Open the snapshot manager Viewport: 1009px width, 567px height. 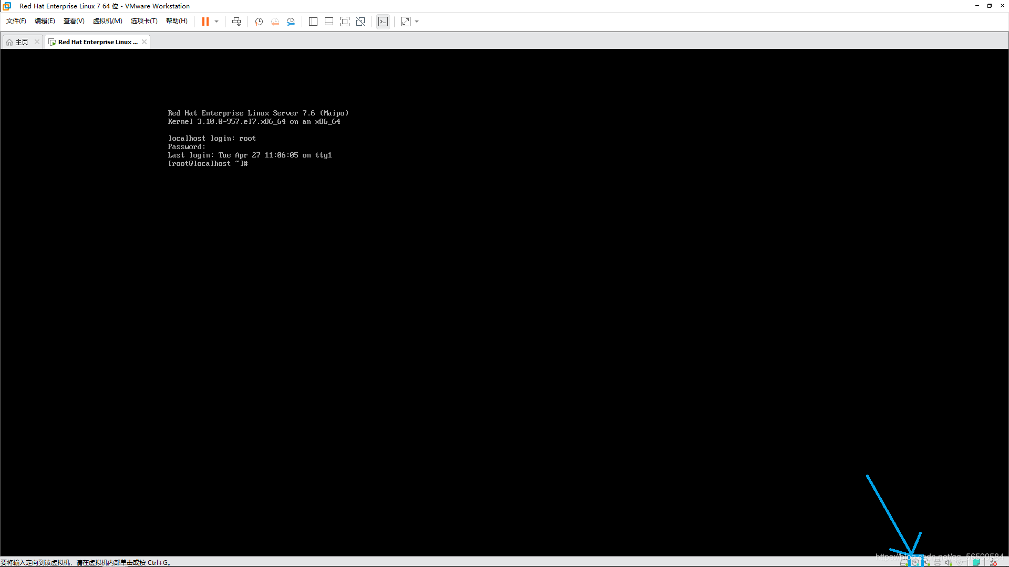coord(291,22)
